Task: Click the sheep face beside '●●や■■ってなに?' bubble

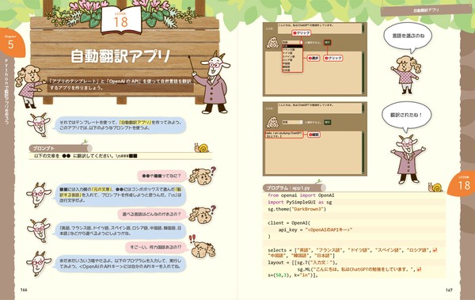Action: click(x=201, y=177)
